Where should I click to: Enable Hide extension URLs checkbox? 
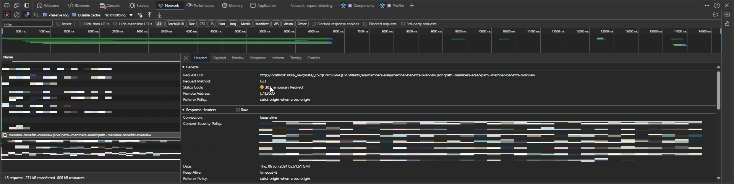(x=115, y=24)
